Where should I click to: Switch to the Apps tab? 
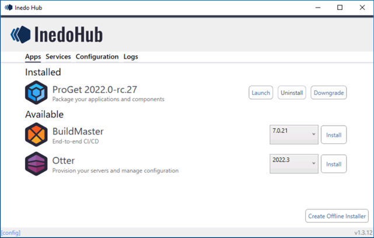(33, 57)
